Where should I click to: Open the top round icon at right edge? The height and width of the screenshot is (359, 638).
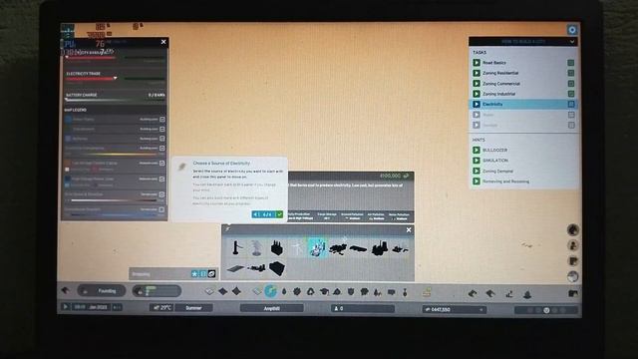tap(573, 230)
